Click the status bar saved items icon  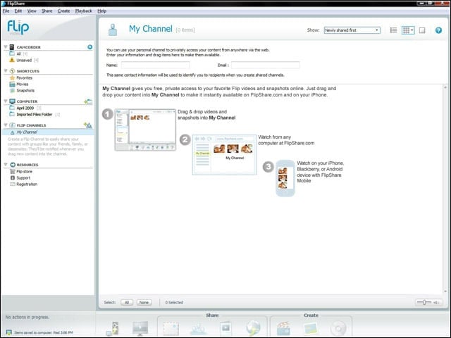[8, 332]
